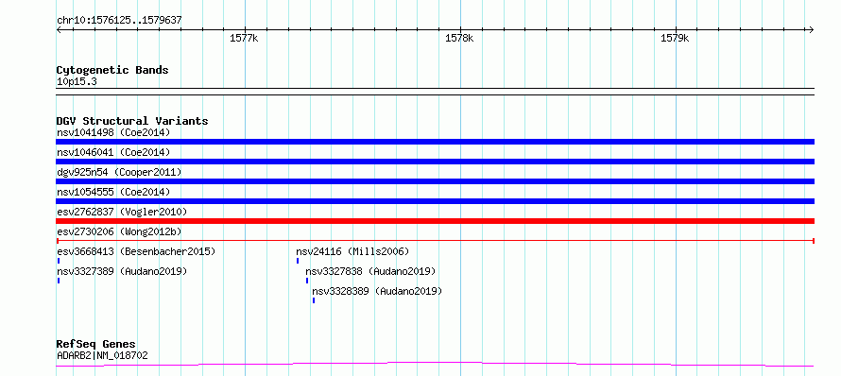Select the nsv1046041 (Coe2014) blue bar
841x376 pixels.
435,162
